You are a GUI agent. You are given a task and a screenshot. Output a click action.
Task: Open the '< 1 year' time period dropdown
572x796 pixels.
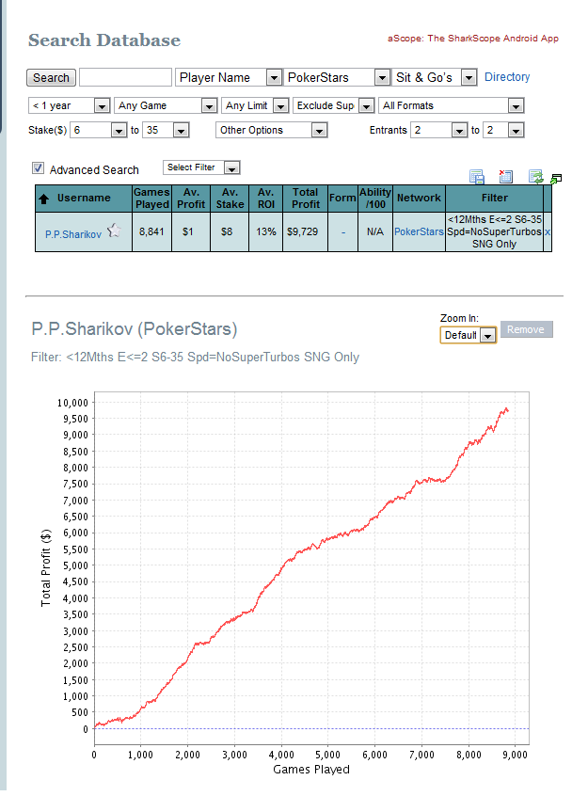tap(69, 105)
